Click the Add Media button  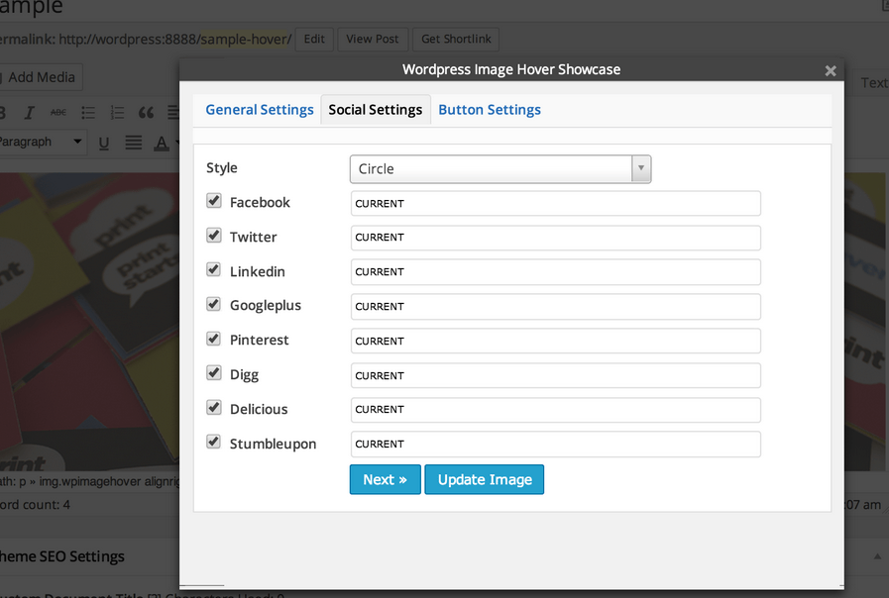[x=41, y=77]
